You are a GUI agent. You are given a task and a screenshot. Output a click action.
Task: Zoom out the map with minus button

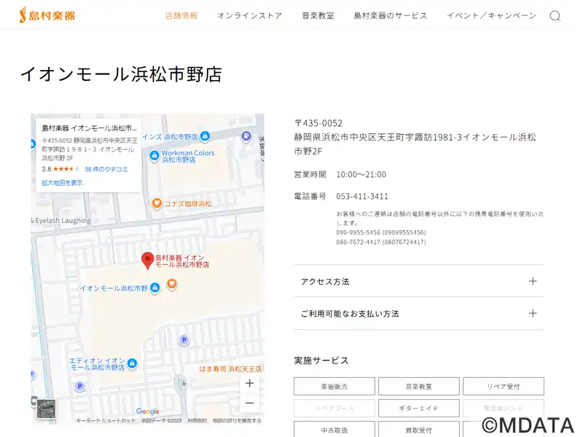coord(249,403)
